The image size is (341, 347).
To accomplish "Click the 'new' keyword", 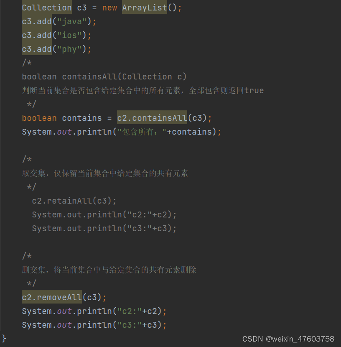I will [109, 8].
